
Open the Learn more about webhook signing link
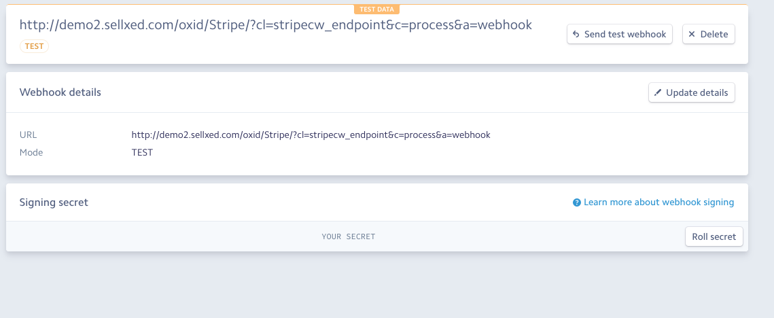[658, 202]
